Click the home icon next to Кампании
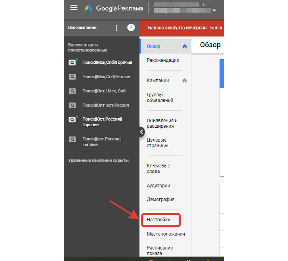Screen dimensions: 288x261 [184, 81]
